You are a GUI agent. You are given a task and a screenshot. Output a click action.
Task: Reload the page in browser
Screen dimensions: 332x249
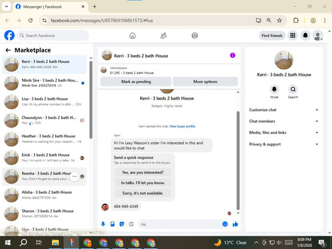(x=31, y=21)
